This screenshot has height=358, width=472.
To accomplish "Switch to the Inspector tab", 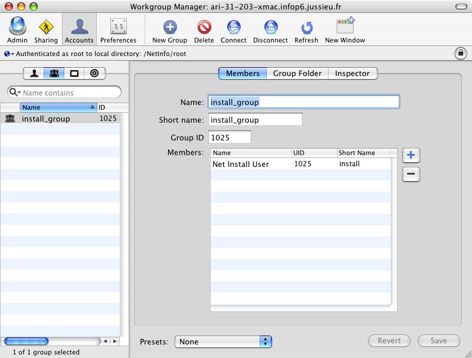I will (352, 74).
